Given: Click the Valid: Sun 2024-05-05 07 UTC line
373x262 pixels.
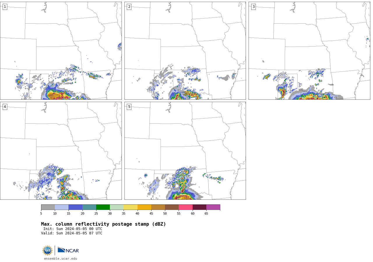Looking at the screenshot, I should click(x=72, y=233).
